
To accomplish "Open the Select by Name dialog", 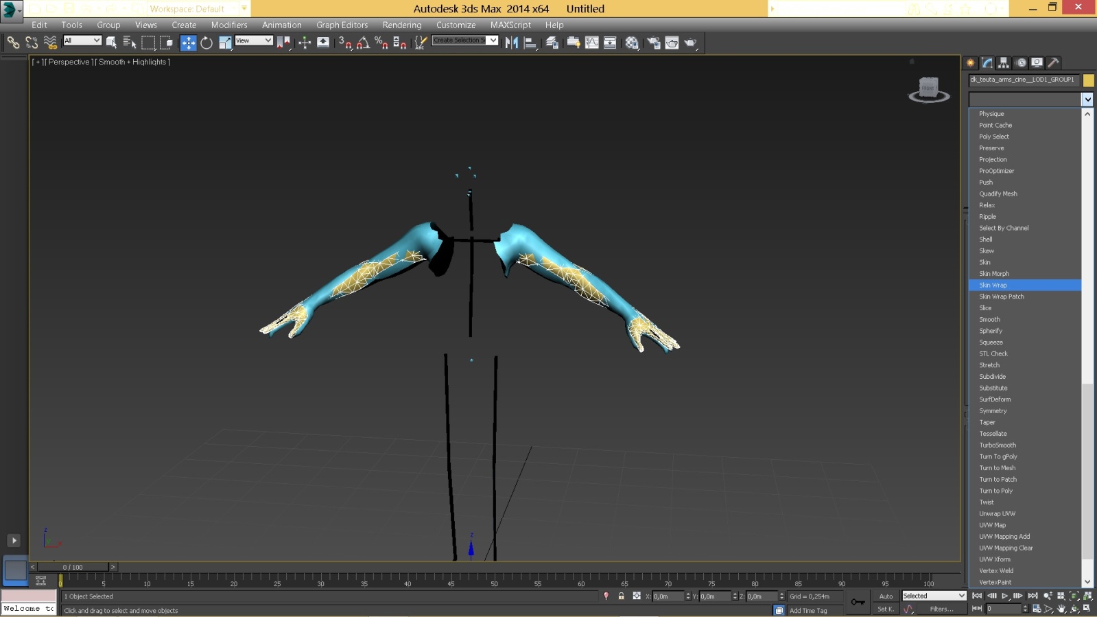I will [130, 43].
